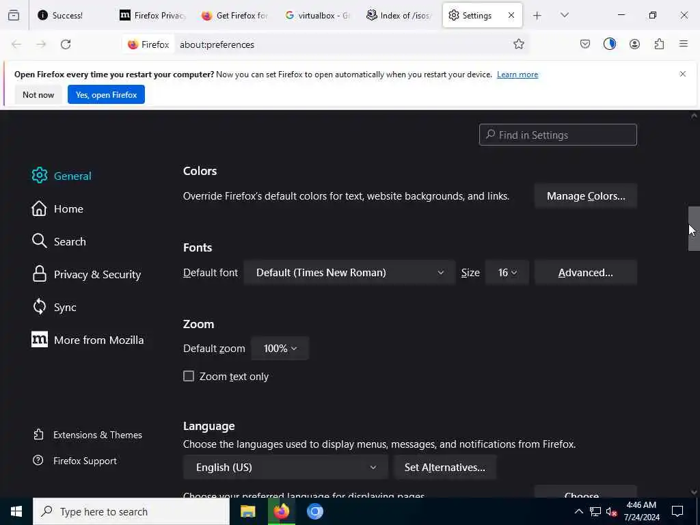This screenshot has width=700, height=525.
Task: Click the settings page scrollbar thumb
Action: click(x=693, y=228)
